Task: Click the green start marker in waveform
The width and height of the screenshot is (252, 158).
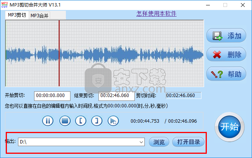Action: 6,53
